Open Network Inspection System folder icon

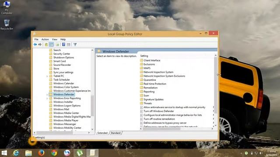[x=141, y=72]
